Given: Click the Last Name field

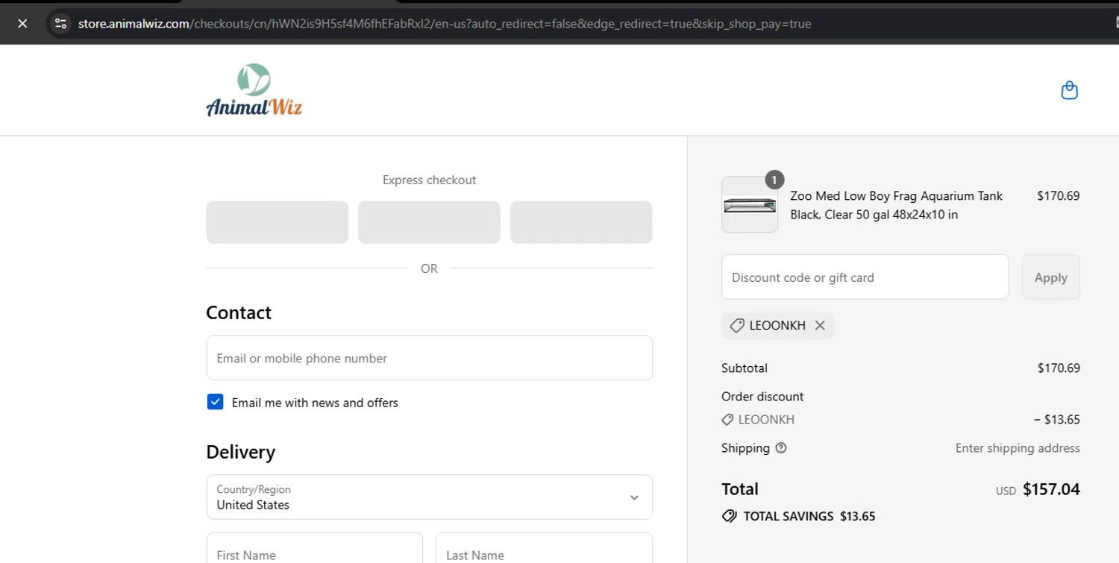Looking at the screenshot, I should click(x=544, y=548).
